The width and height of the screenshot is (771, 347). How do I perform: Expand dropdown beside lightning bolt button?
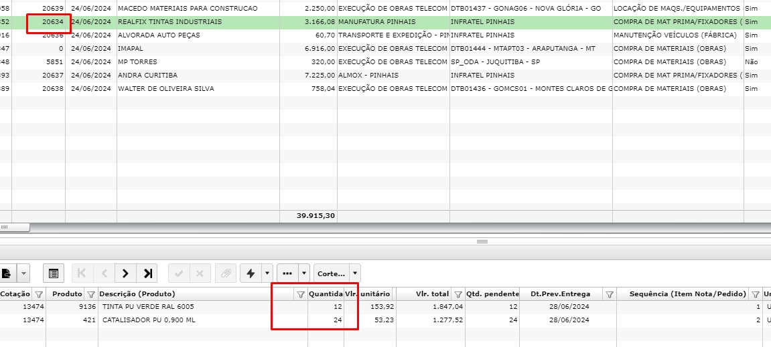[267, 273]
